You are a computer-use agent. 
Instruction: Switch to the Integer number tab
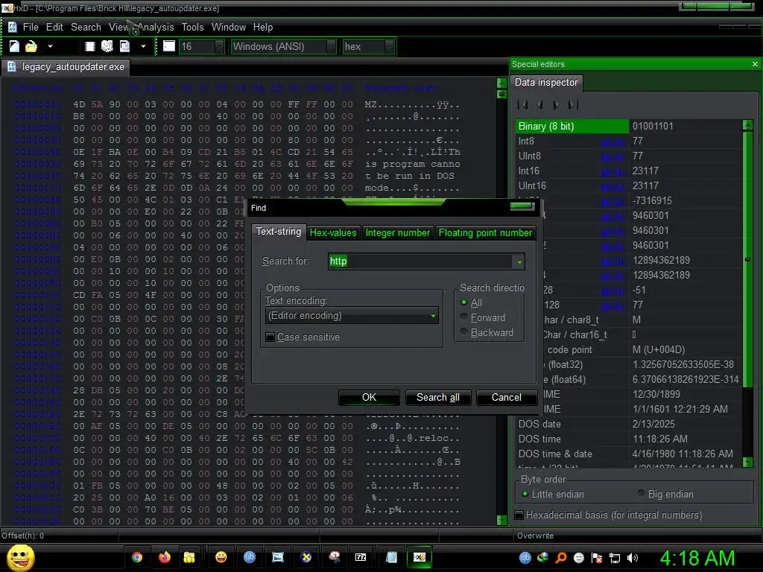[x=398, y=233]
